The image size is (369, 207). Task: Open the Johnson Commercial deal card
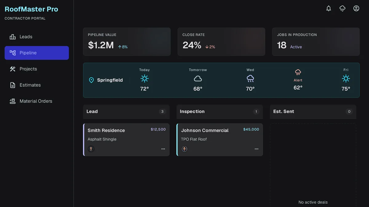(220, 140)
